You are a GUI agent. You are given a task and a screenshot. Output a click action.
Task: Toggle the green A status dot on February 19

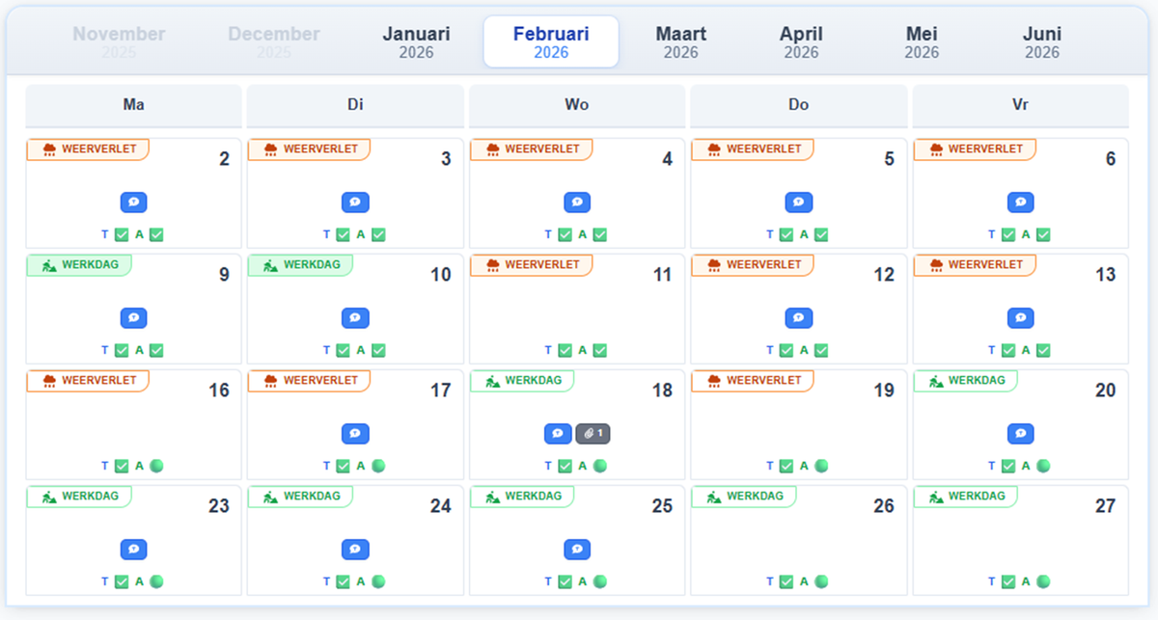[821, 465]
